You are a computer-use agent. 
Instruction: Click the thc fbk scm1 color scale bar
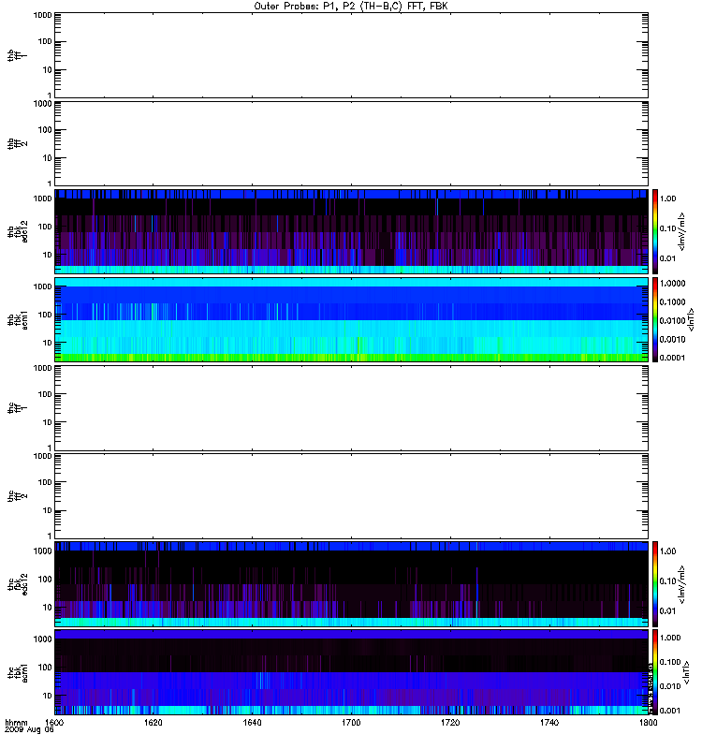(x=655, y=672)
